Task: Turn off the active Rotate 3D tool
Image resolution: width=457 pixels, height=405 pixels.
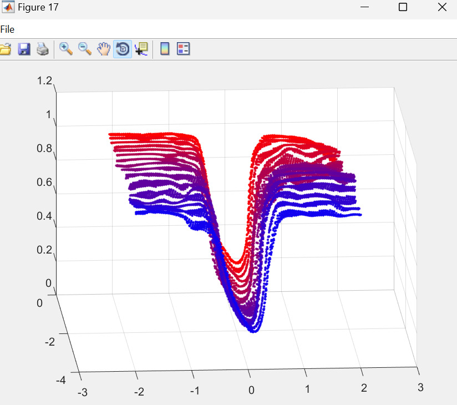Action: (123, 49)
